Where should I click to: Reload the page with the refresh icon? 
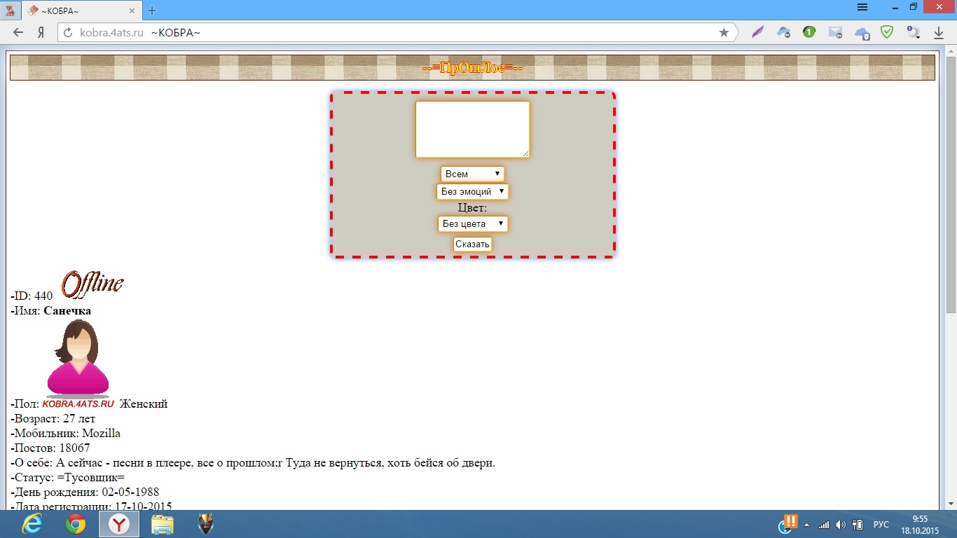pyautogui.click(x=68, y=33)
